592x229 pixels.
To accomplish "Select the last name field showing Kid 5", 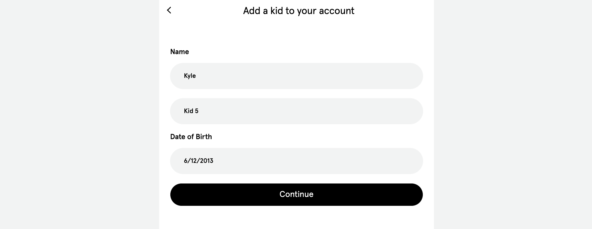I will pyautogui.click(x=296, y=111).
